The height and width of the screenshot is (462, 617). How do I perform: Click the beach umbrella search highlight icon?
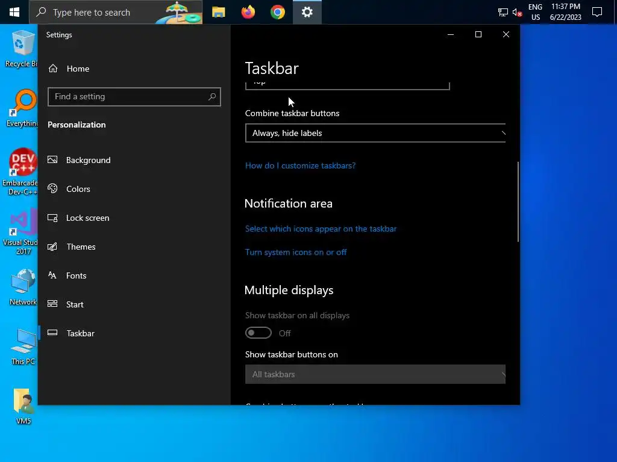pos(179,12)
